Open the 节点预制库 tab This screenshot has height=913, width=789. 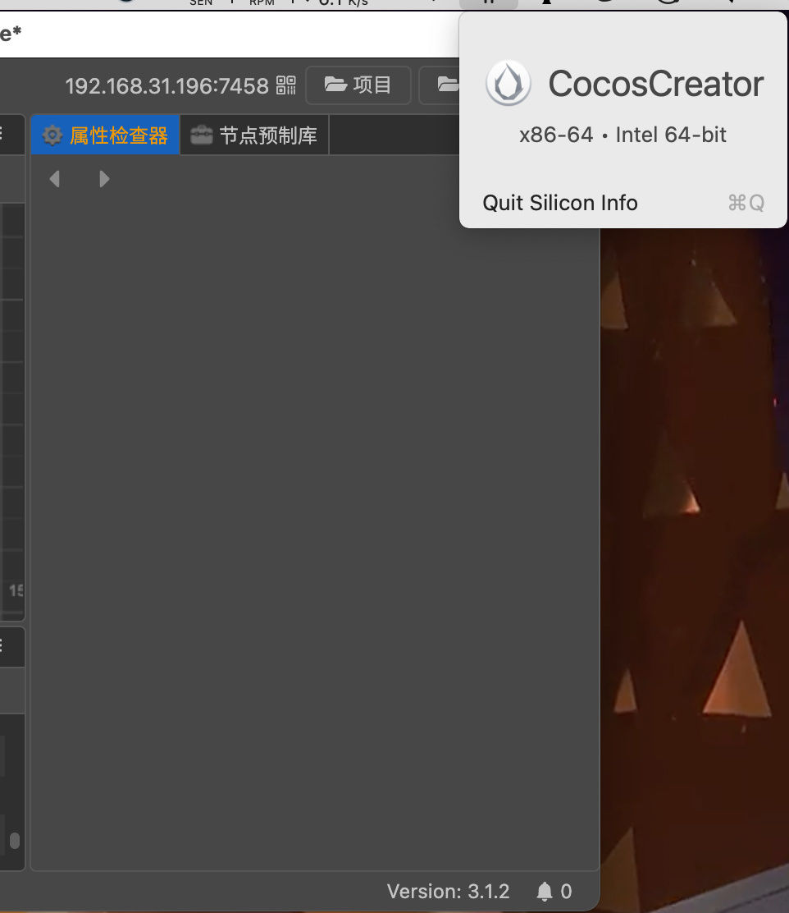(x=254, y=135)
